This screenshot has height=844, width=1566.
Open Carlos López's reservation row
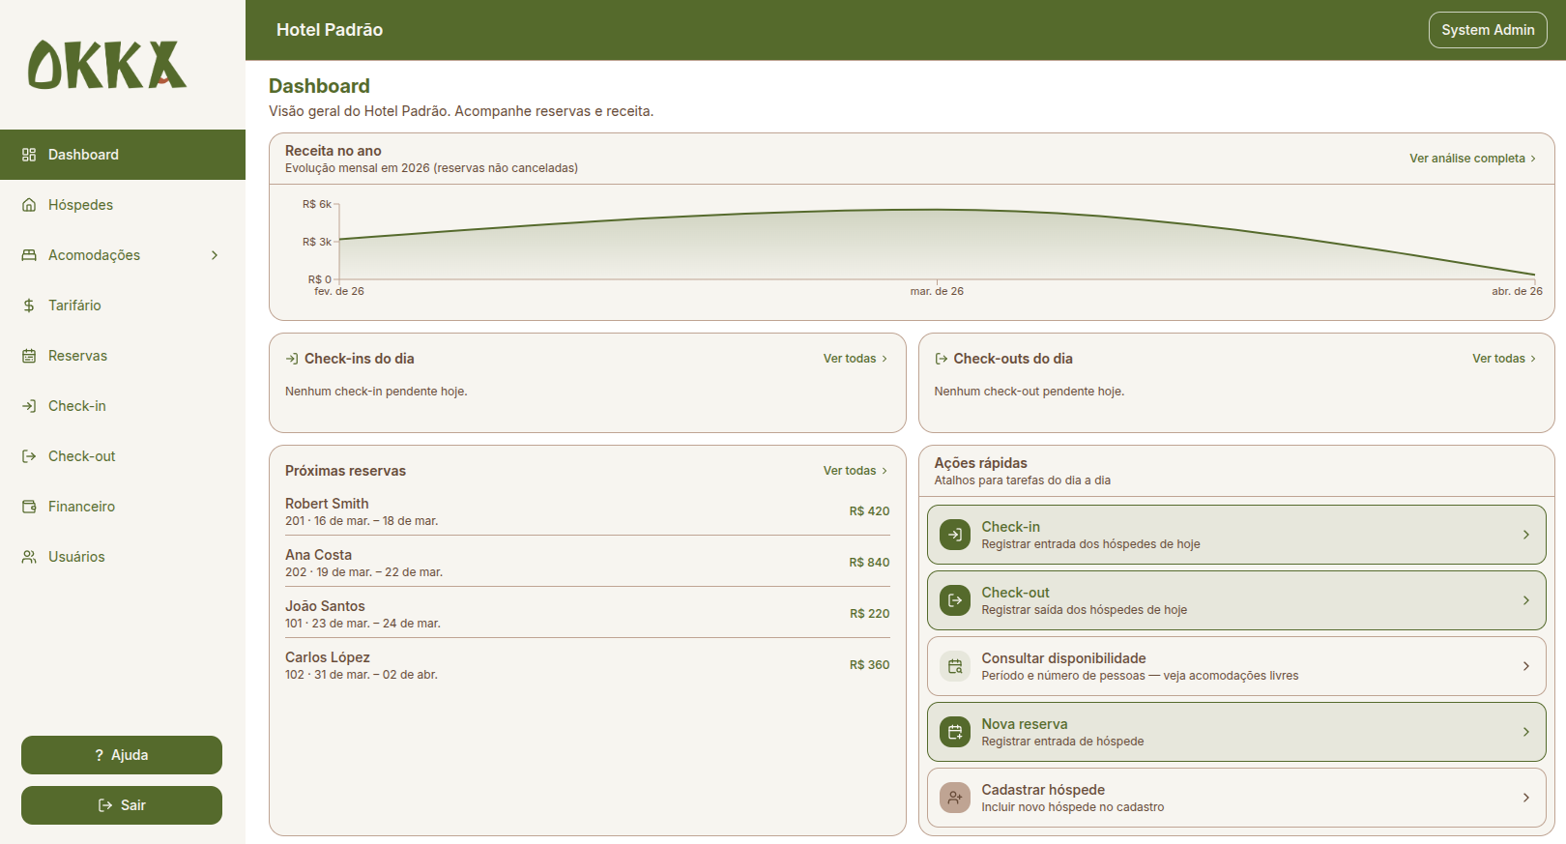point(588,665)
